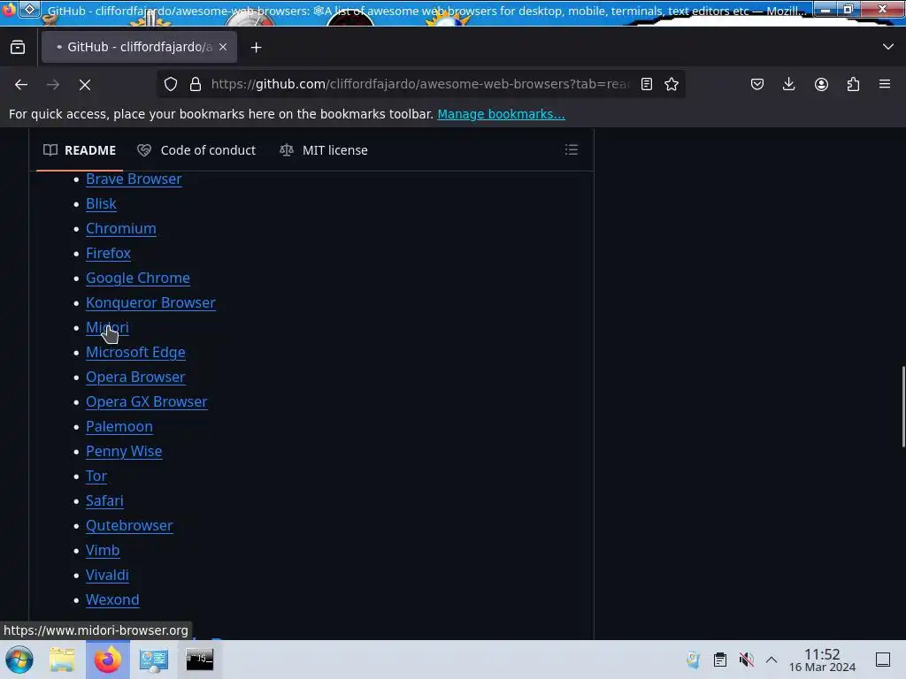Stop loading the page
Viewport: 906px width, 679px height.
pyautogui.click(x=85, y=84)
